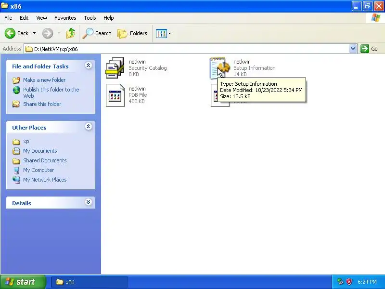Open Shared Documents link
This screenshot has height=289, width=385.
(45, 160)
